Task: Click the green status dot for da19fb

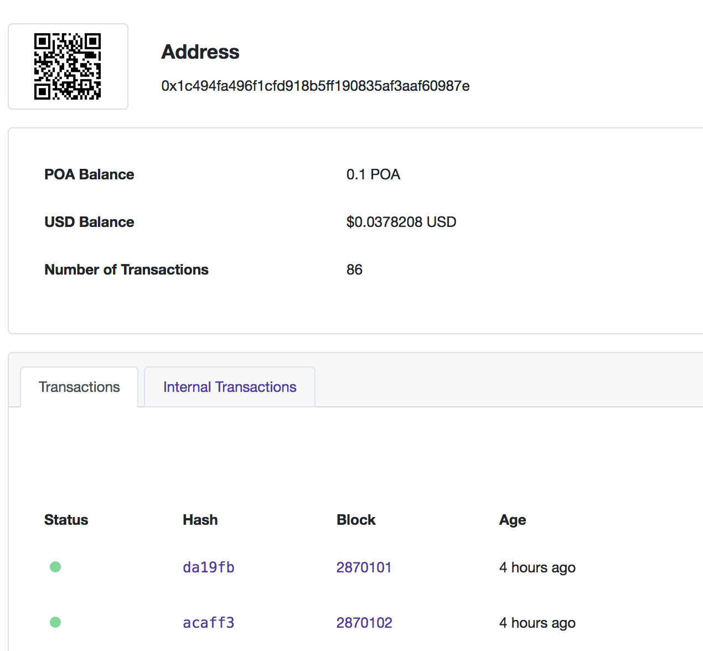Action: (55, 567)
